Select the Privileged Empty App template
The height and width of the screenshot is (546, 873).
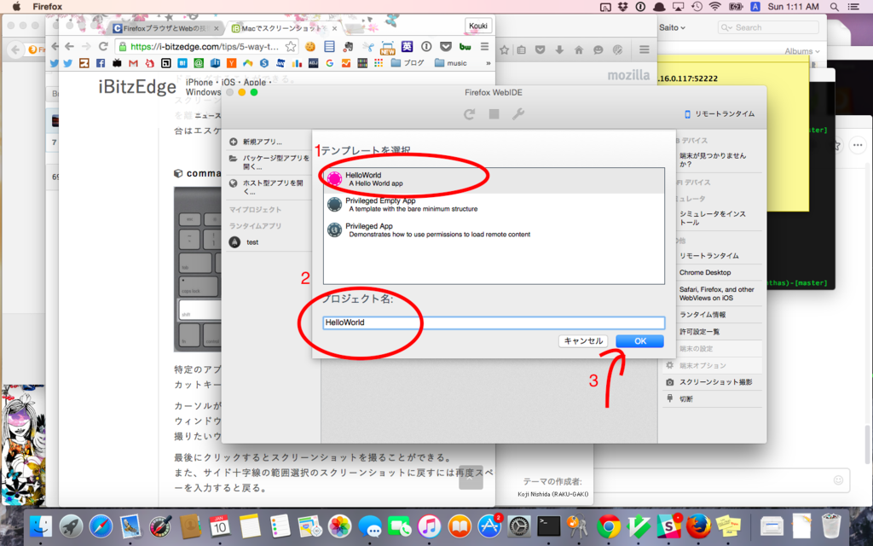pyautogui.click(x=494, y=205)
